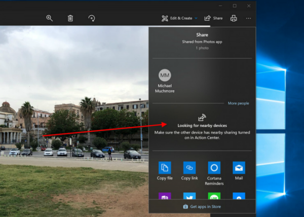Rotate the photo using rotate icon

(x=92, y=18)
